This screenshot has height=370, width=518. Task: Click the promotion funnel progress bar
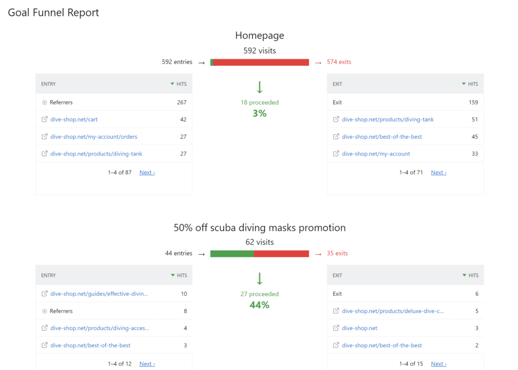pyautogui.click(x=260, y=253)
